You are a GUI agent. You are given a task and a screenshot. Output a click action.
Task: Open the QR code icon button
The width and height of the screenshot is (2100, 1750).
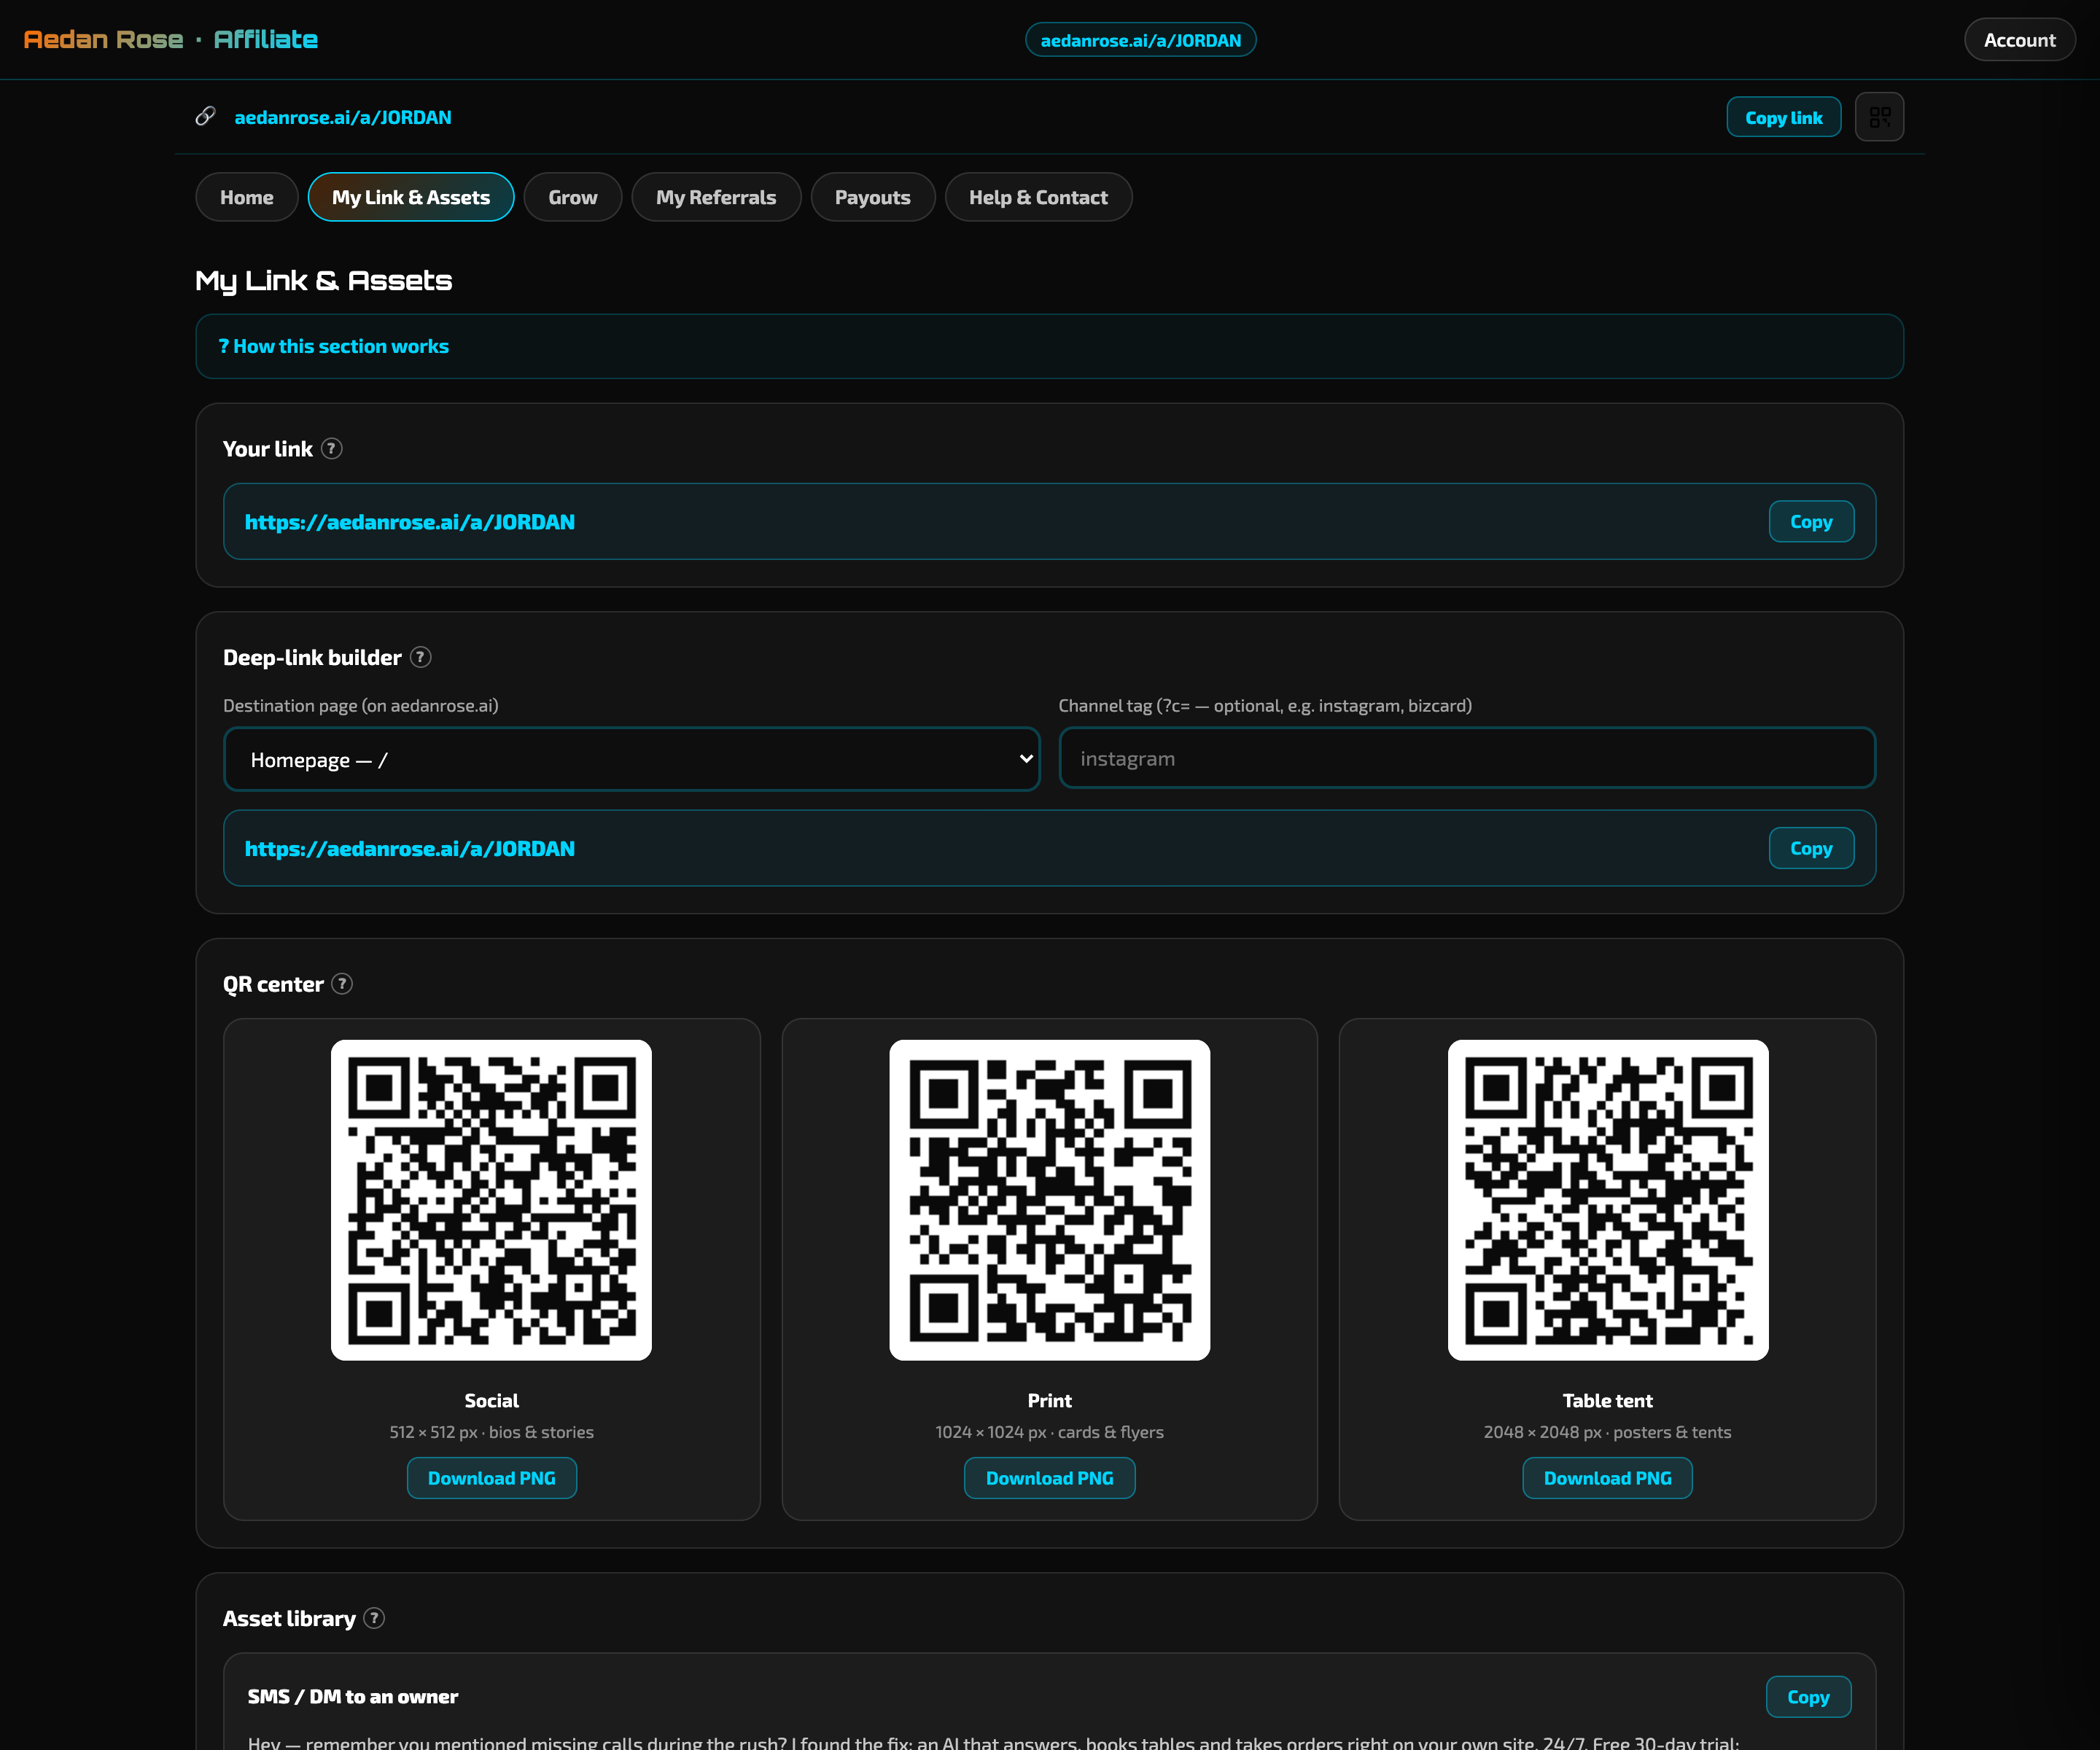pyautogui.click(x=1879, y=117)
